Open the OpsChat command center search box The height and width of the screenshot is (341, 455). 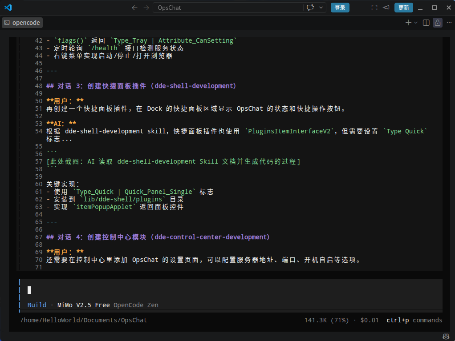(x=228, y=8)
